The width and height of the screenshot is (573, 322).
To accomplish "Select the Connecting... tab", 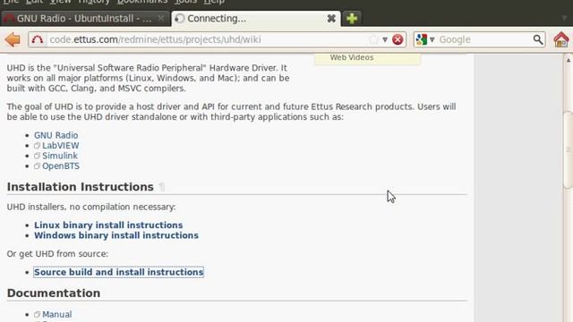I will tap(256, 18).
